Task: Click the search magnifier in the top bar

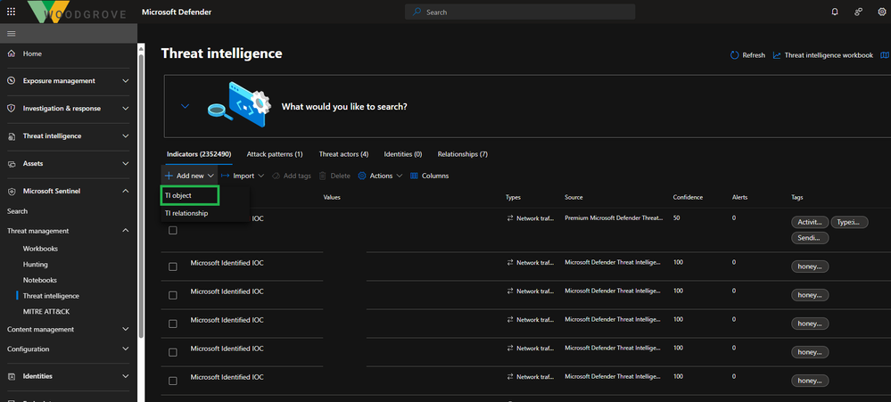Action: (x=417, y=12)
